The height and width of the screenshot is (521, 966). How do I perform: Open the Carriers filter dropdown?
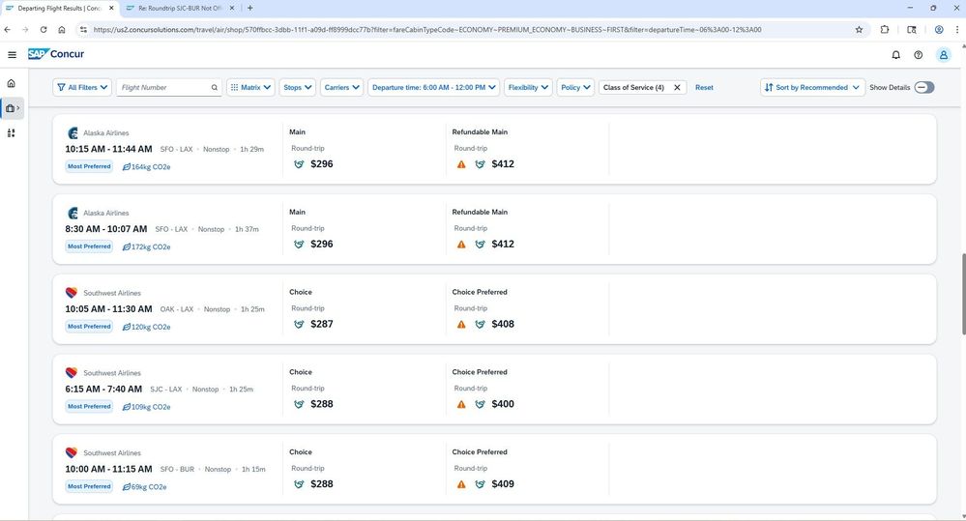(x=342, y=87)
